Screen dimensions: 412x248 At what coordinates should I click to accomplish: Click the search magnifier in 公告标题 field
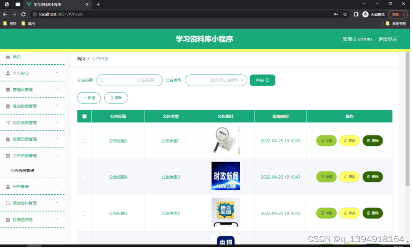coord(102,80)
